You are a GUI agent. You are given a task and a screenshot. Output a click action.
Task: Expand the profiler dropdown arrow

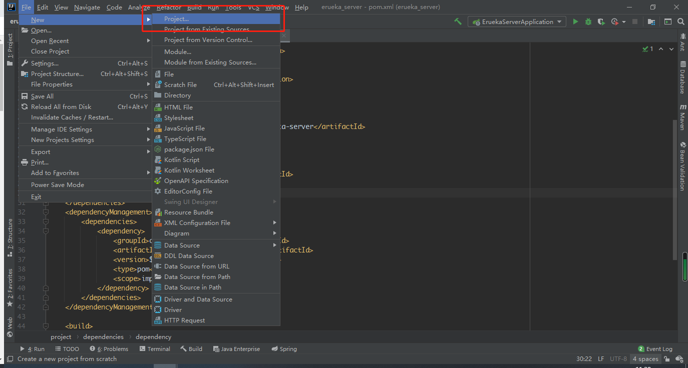coord(624,22)
